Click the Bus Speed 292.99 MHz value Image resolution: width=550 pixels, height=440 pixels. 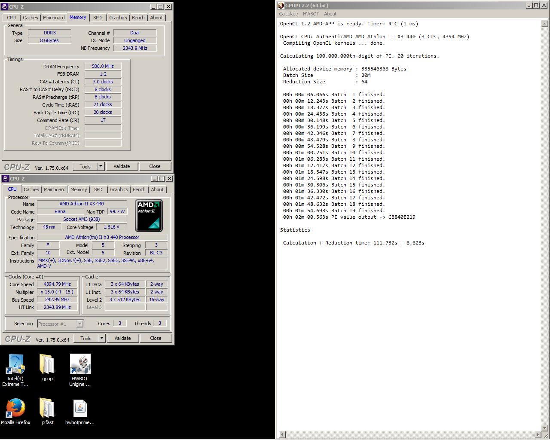tap(57, 299)
